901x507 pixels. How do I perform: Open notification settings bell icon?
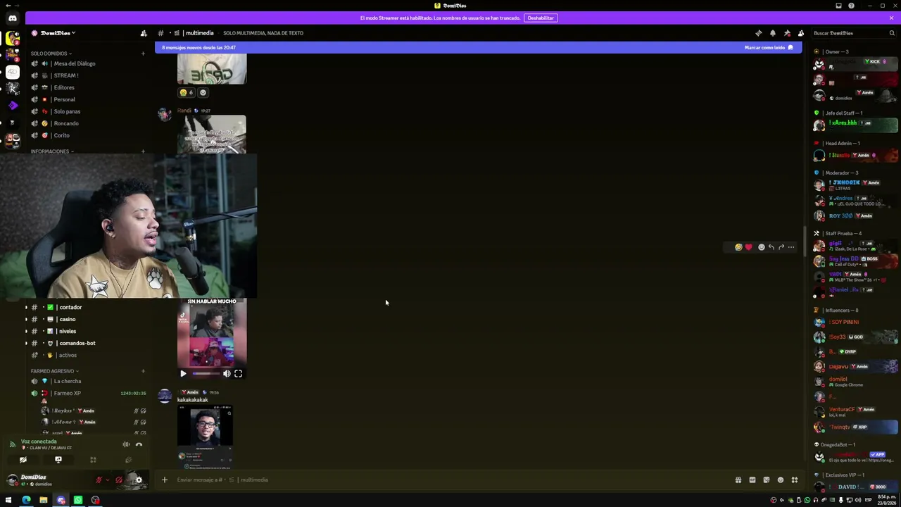pos(772,33)
